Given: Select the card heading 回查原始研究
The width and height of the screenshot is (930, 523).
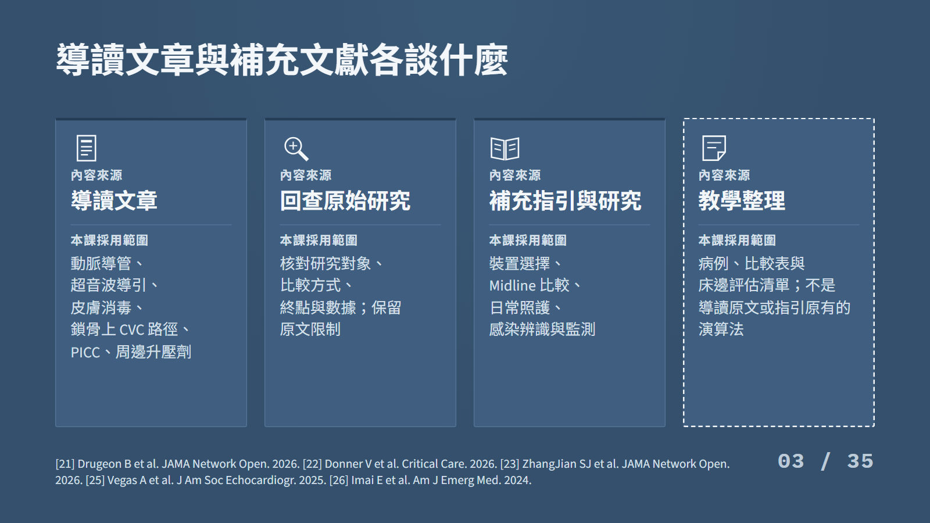Looking at the screenshot, I should coord(345,201).
